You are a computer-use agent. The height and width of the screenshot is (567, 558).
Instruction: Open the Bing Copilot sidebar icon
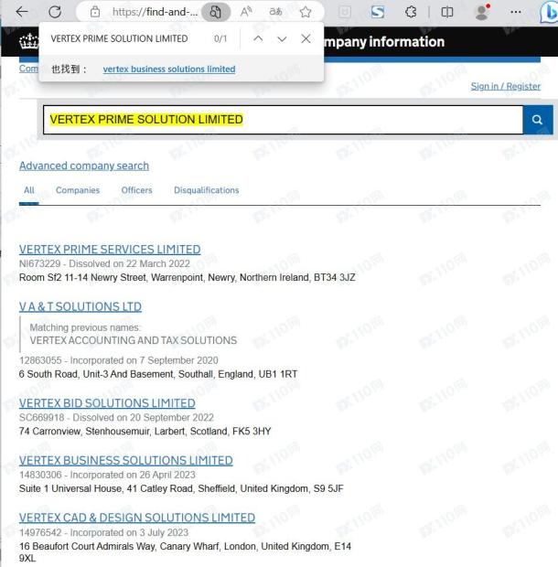coord(550,12)
